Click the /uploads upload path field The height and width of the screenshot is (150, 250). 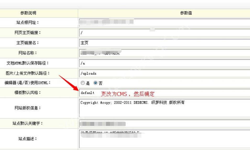pos(165,73)
